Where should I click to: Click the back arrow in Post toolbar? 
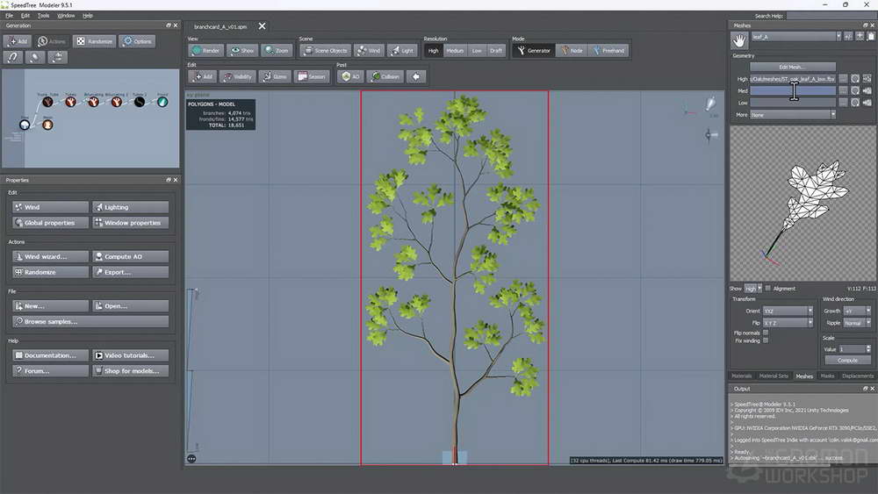tap(416, 76)
